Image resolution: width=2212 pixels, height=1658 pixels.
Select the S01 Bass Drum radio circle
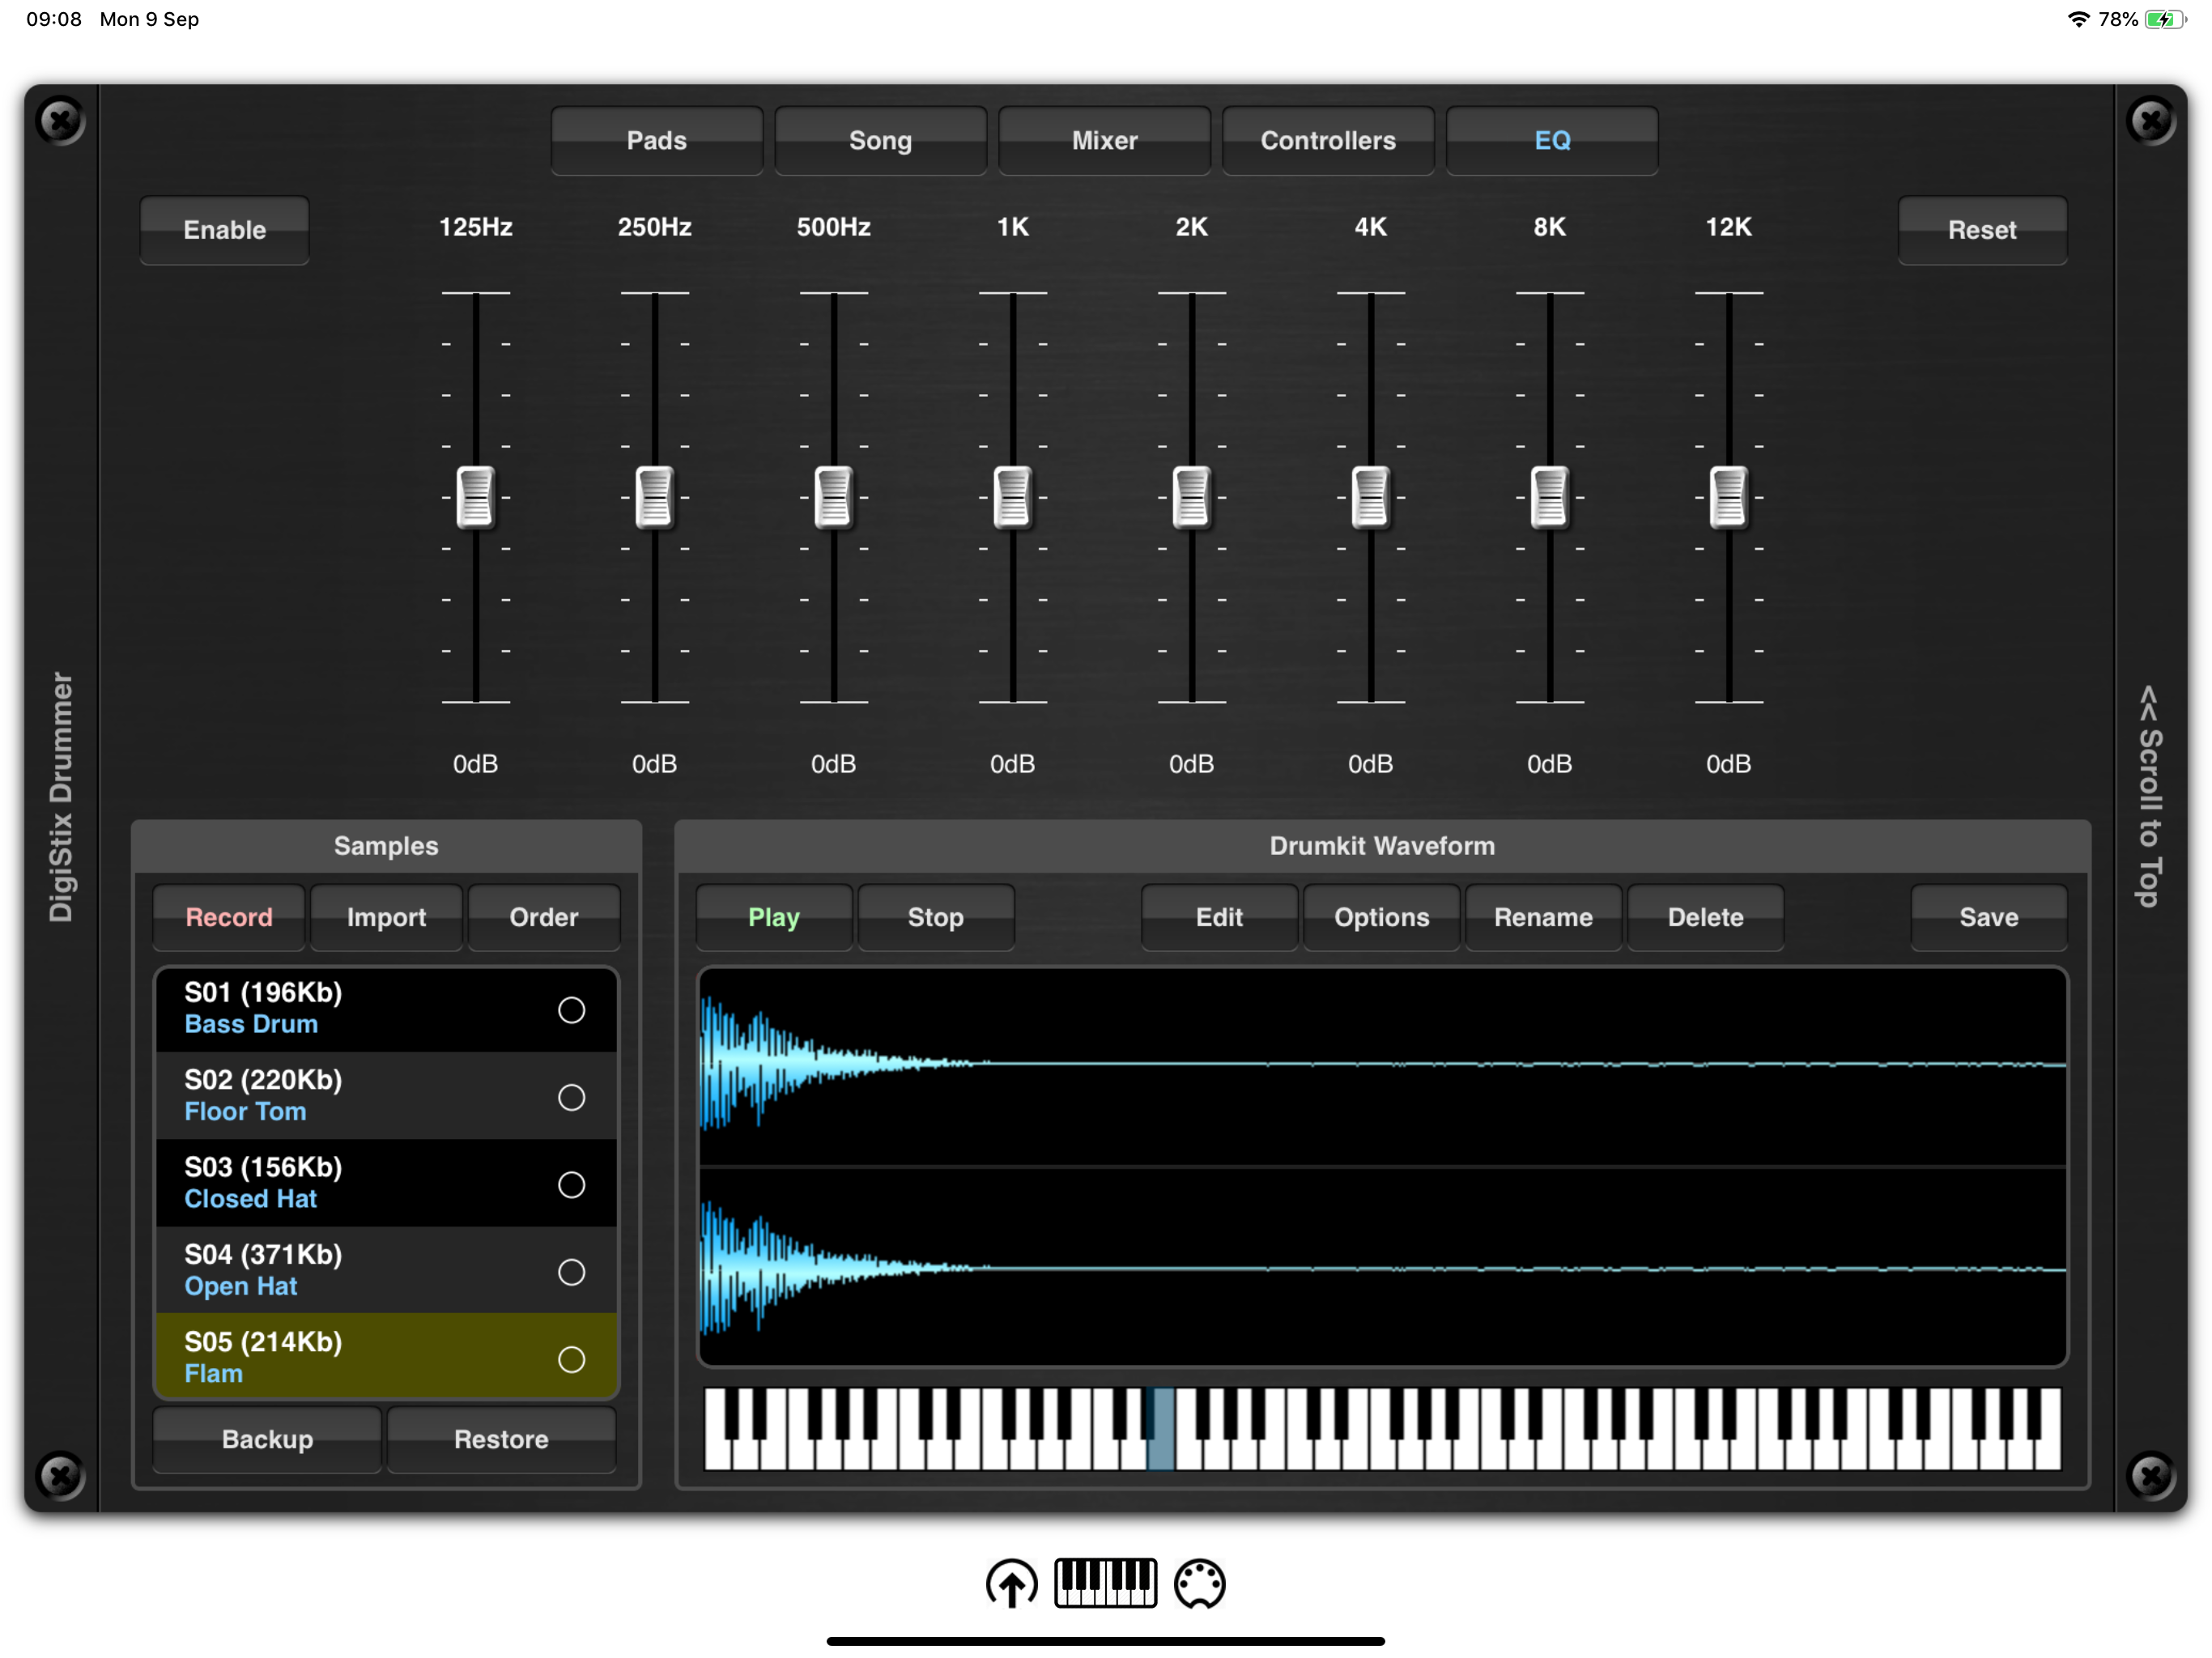point(571,1010)
